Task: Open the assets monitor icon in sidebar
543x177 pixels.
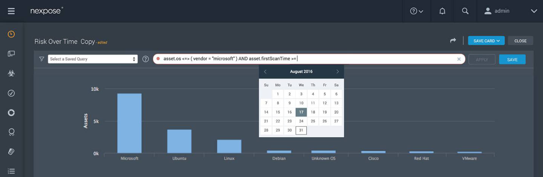Action: click(11, 54)
